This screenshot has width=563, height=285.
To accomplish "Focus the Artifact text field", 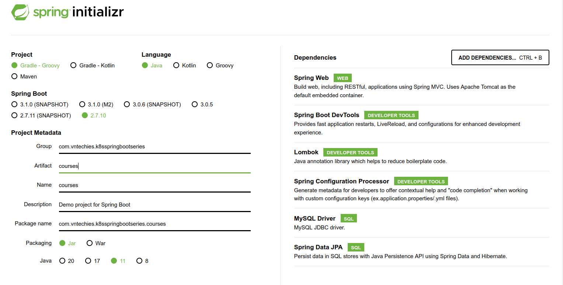I will click(154, 166).
